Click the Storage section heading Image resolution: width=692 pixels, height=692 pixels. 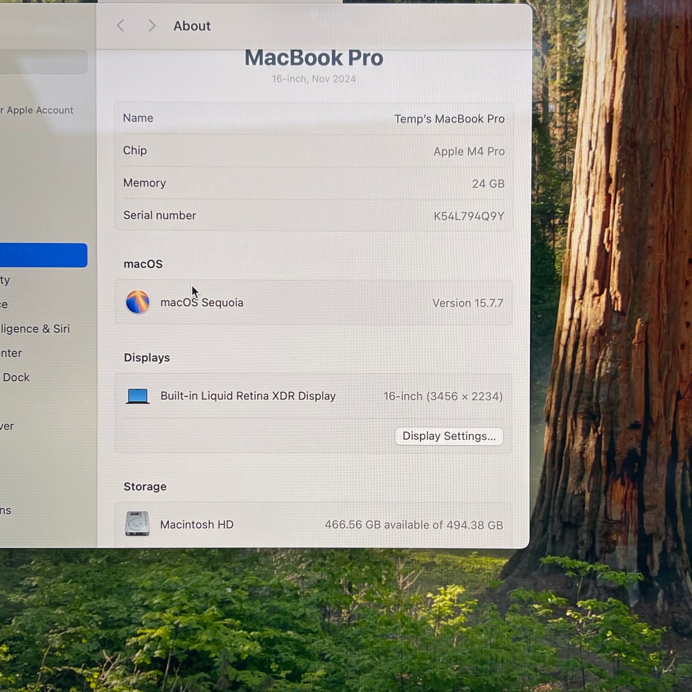tap(145, 487)
